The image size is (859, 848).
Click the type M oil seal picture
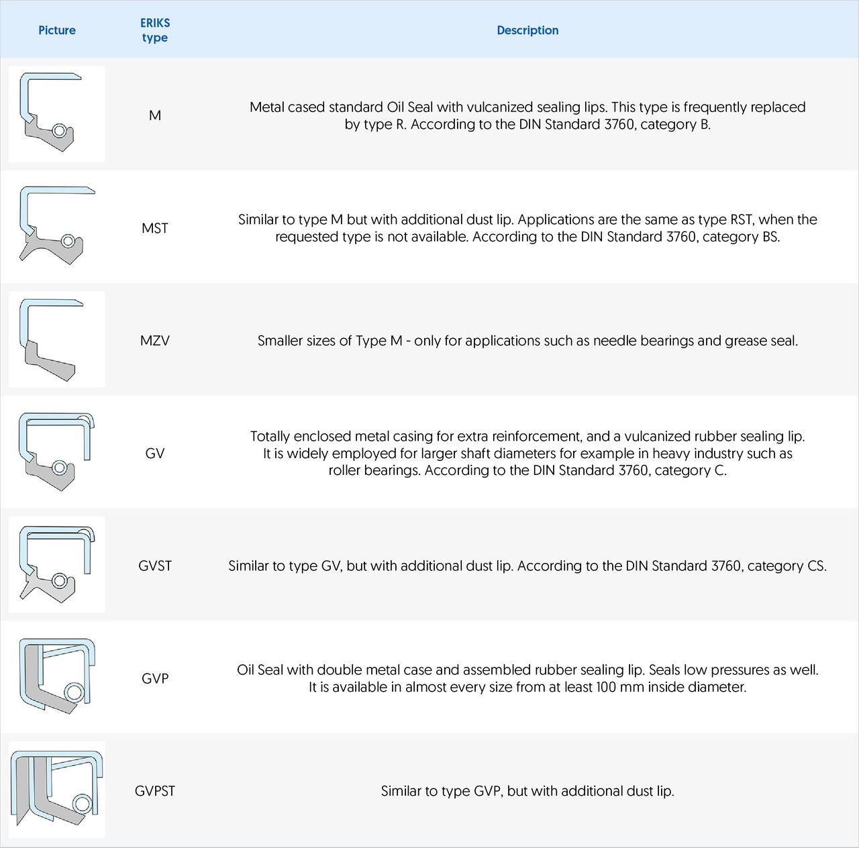[56, 114]
